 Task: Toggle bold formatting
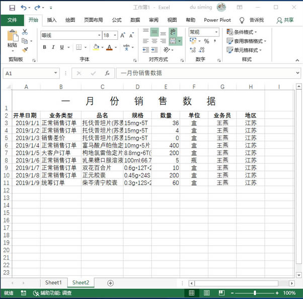[x=44, y=47]
